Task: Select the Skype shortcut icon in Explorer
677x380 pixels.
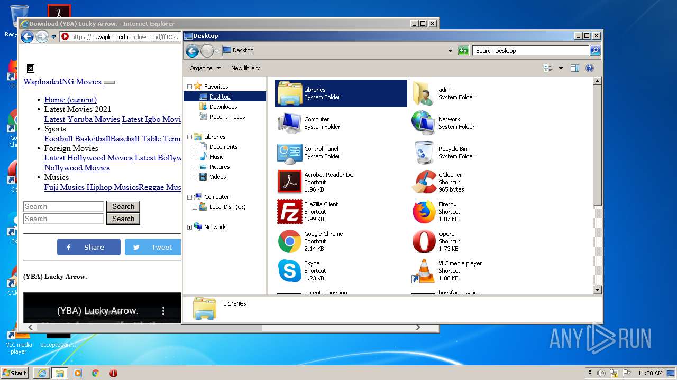Action: coord(289,271)
